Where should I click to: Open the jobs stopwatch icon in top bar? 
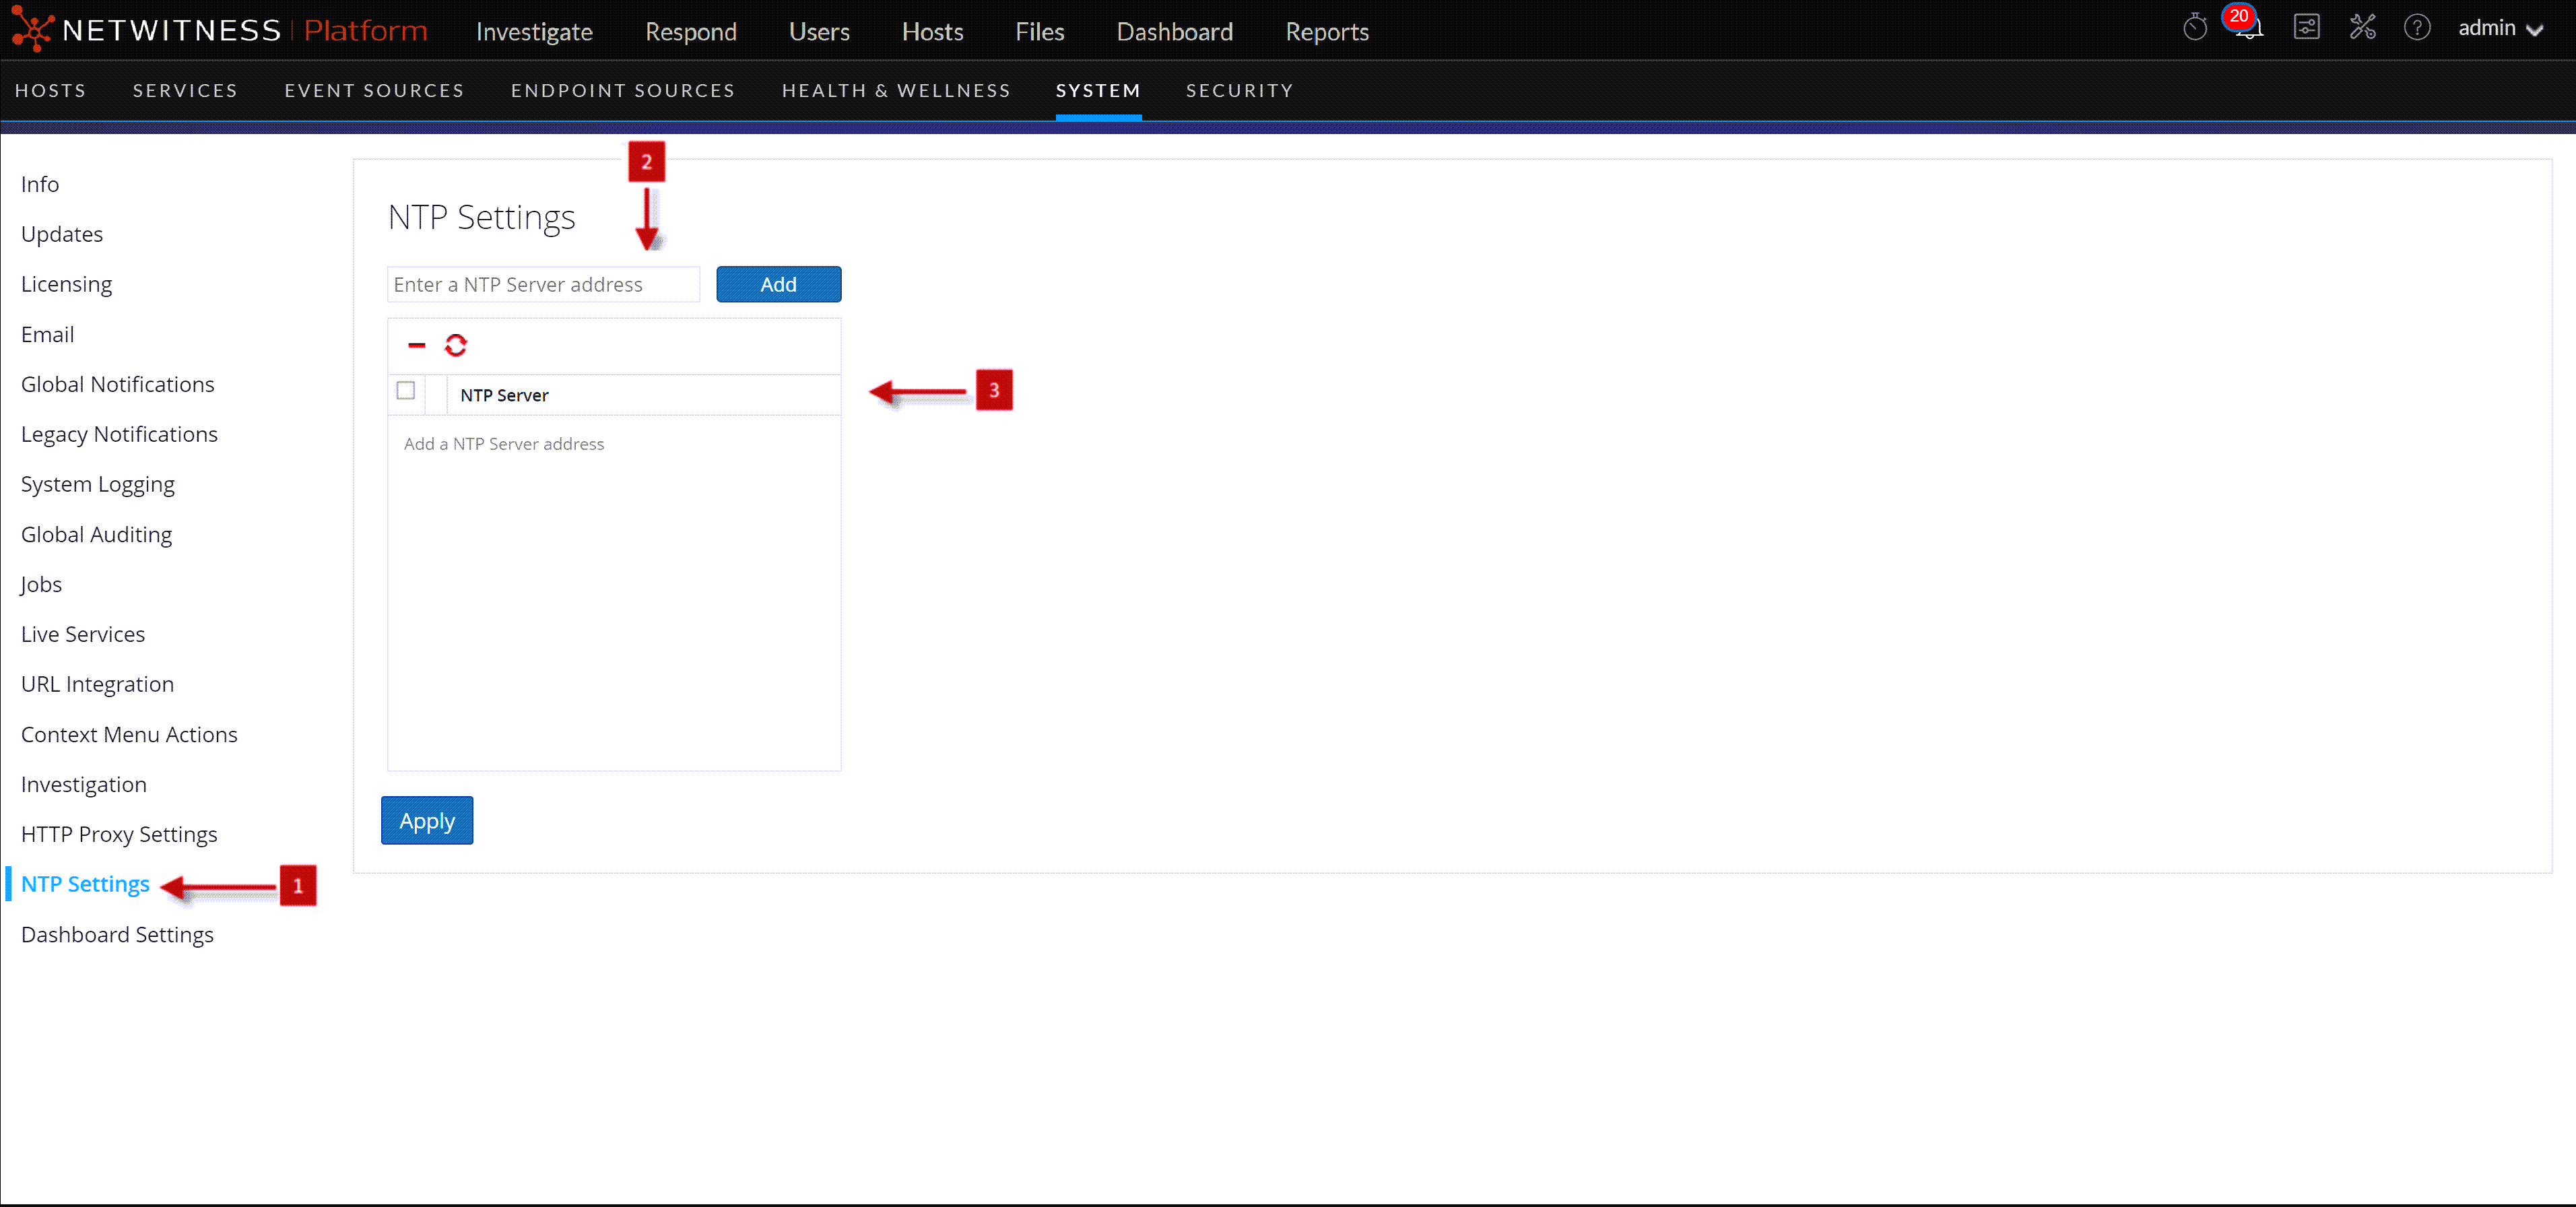(x=2195, y=28)
